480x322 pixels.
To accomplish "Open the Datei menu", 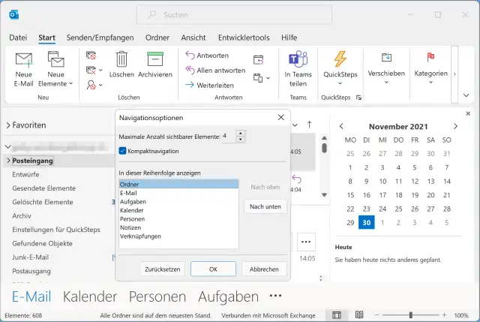I will click(18, 38).
